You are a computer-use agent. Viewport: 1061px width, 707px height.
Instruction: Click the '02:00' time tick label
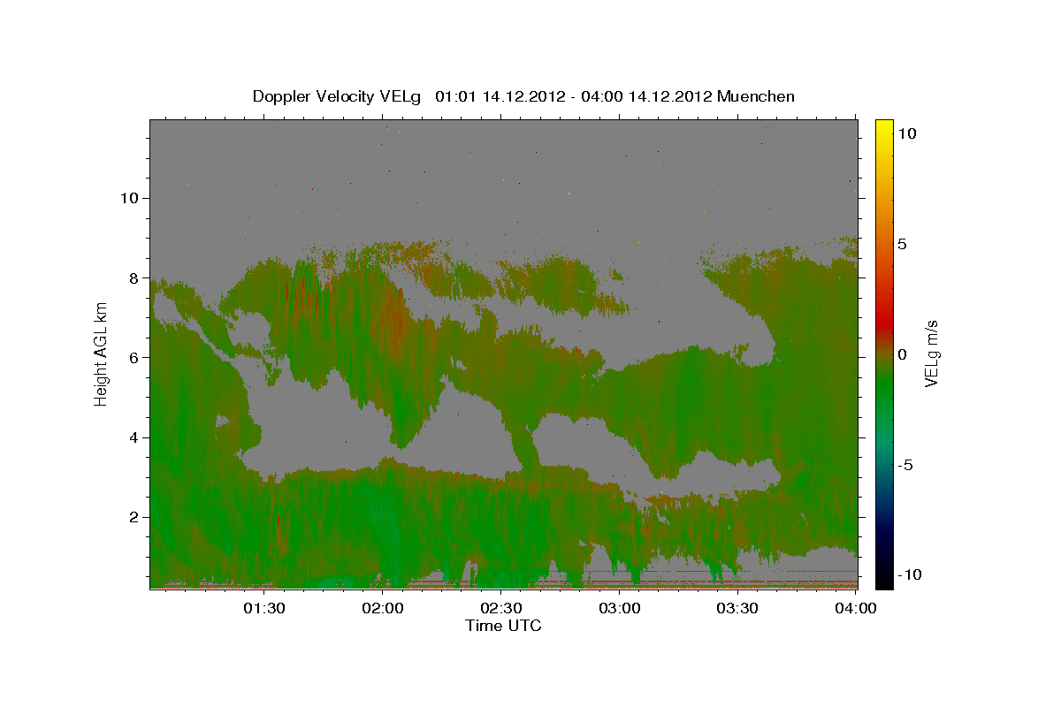(384, 608)
